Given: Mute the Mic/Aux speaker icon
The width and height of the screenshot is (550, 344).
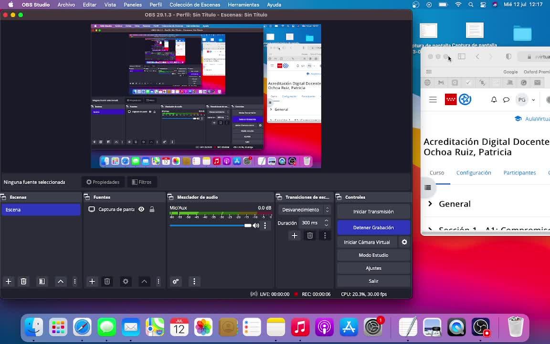Looking at the screenshot, I should 256,226.
